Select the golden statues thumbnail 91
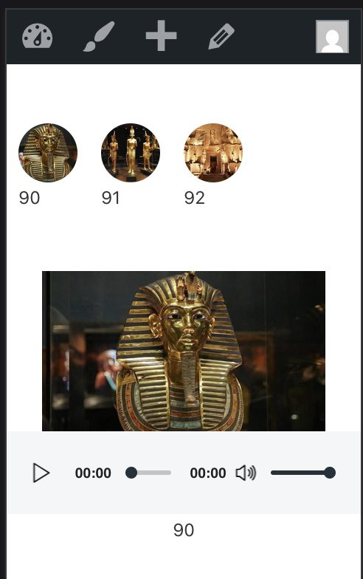Screen dimensions: 363x579 click(x=131, y=152)
